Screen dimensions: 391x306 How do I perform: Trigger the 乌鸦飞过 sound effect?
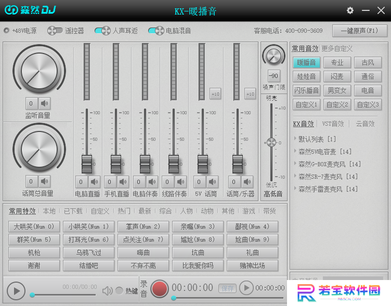88,252
